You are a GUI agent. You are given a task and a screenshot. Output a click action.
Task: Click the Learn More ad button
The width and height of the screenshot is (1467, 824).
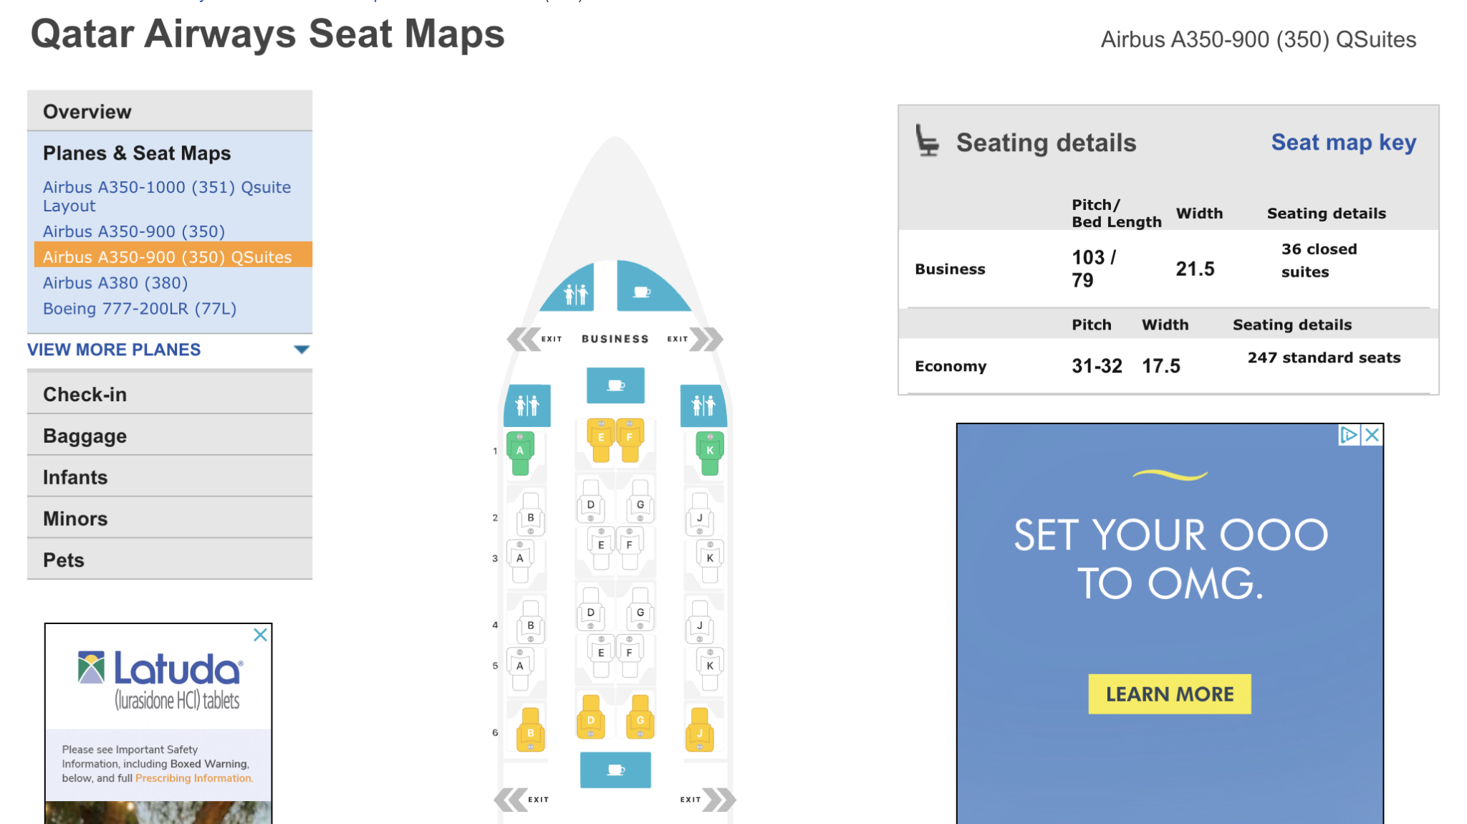click(x=1169, y=694)
